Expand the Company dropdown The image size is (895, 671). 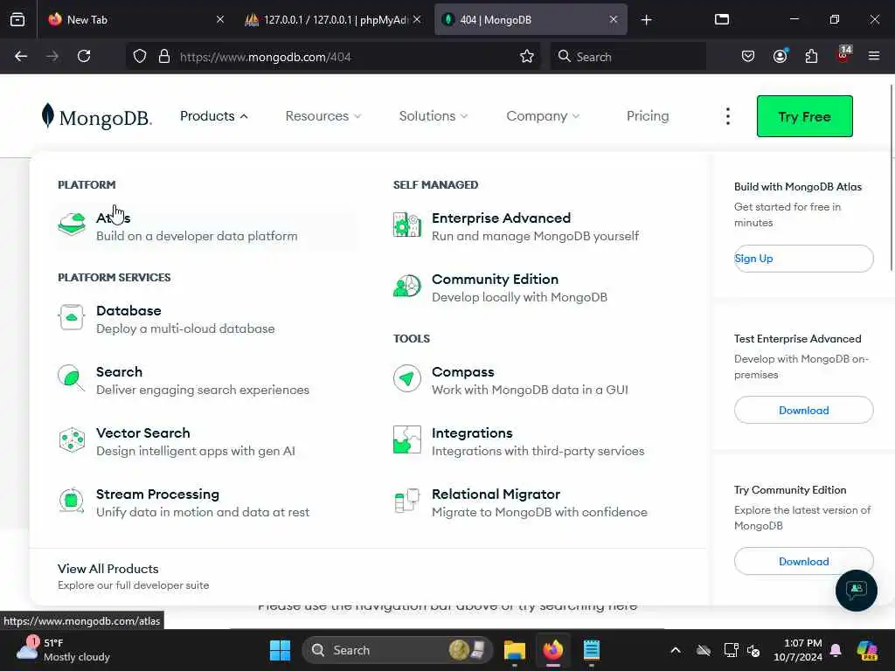pyautogui.click(x=543, y=116)
